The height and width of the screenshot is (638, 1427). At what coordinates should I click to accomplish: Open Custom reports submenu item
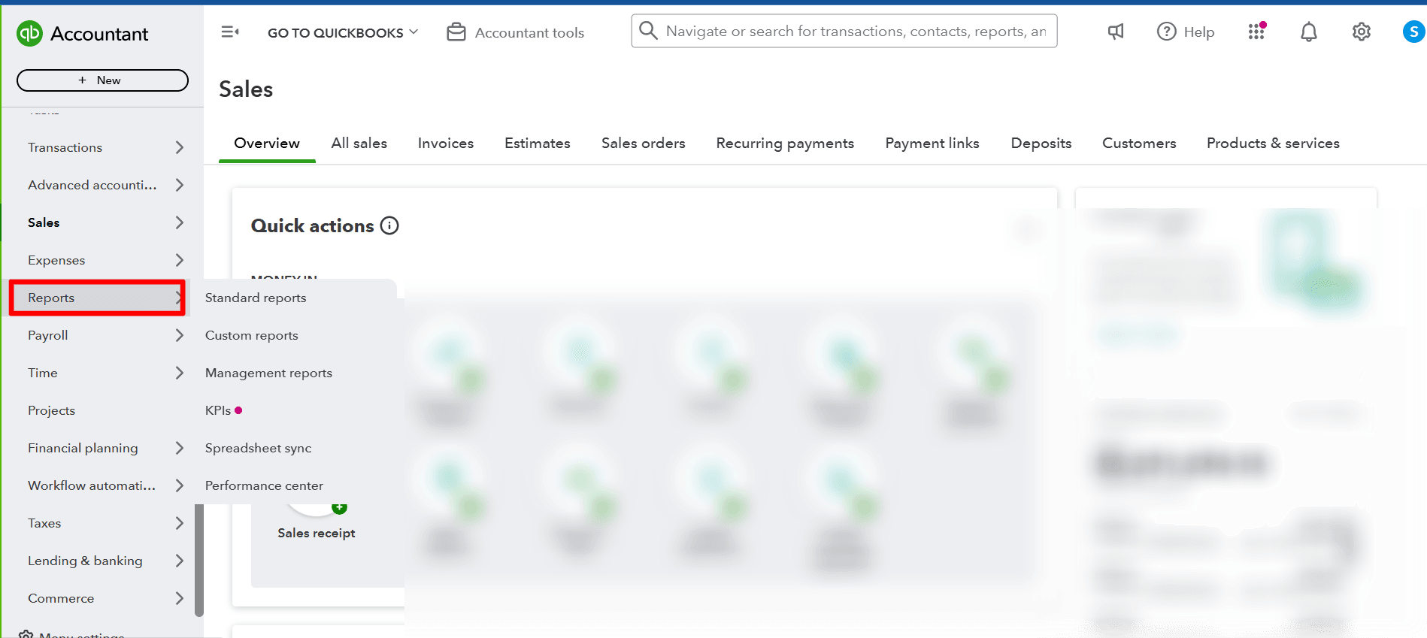coord(252,335)
